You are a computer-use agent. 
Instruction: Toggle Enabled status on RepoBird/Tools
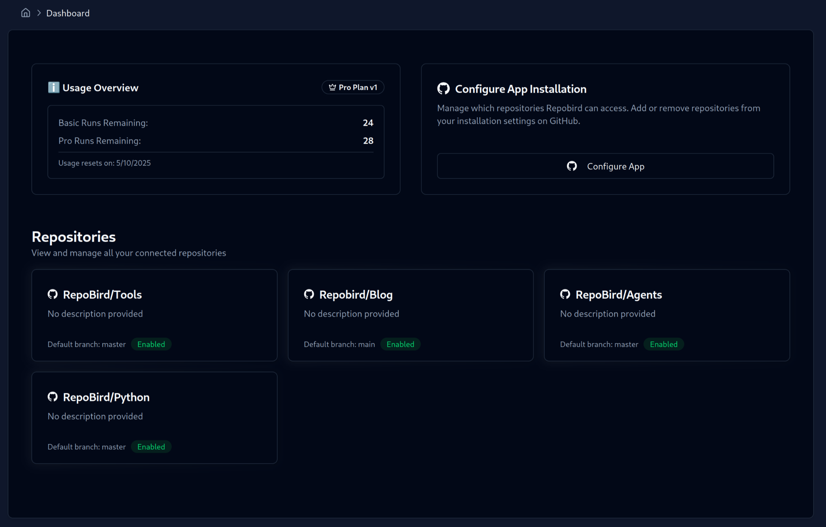[151, 344]
